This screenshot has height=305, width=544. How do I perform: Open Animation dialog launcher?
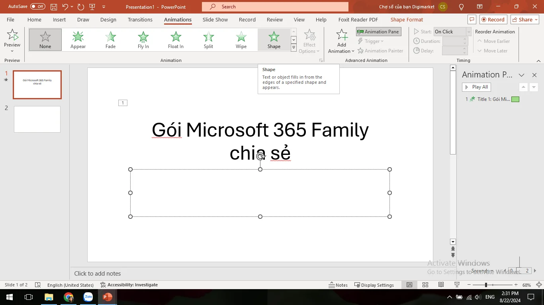(321, 61)
